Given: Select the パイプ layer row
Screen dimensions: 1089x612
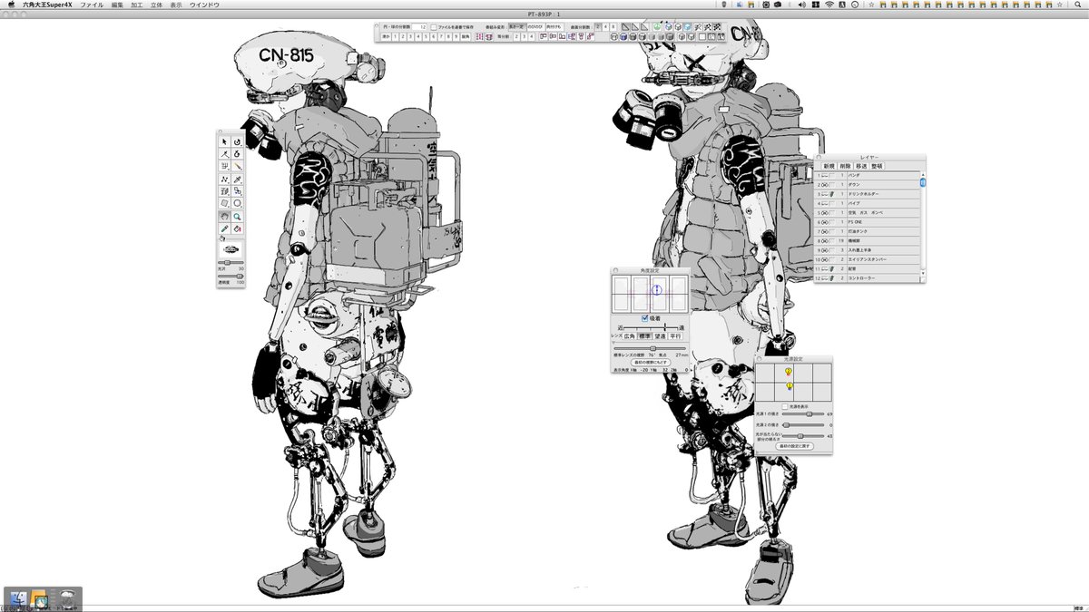Looking at the screenshot, I should click(867, 203).
